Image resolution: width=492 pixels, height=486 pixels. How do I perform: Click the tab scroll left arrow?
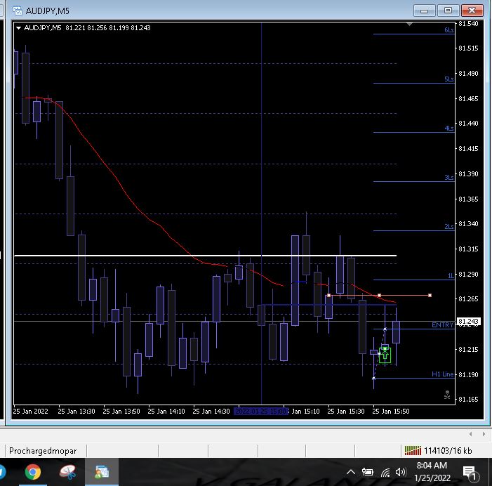pos(470,434)
